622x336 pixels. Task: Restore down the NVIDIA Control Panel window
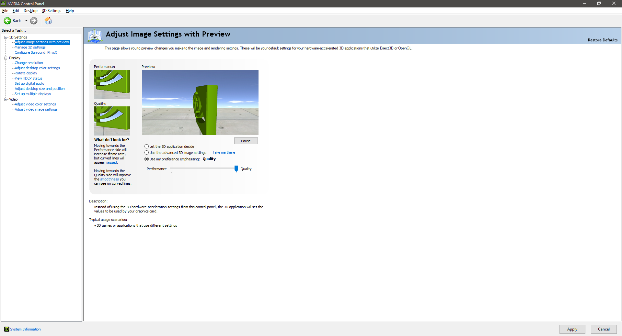point(599,3)
